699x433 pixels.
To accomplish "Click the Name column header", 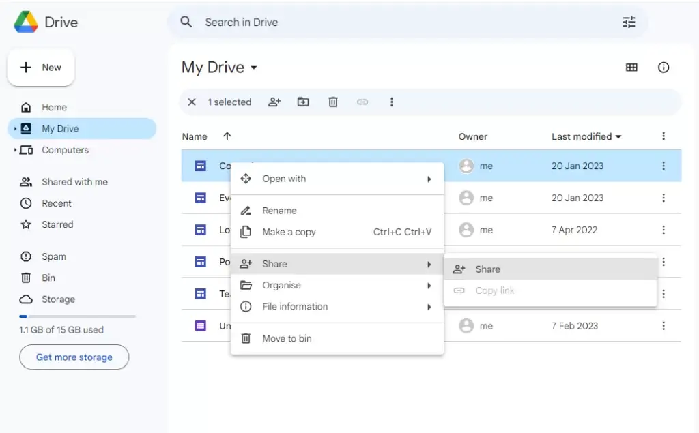I will pos(195,137).
